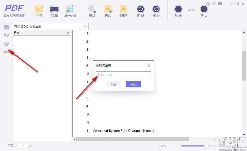Image resolution: width=247 pixels, height=151 pixels.
Task: Click vertical scrollbar up arrow
Action: (x=244, y=32)
